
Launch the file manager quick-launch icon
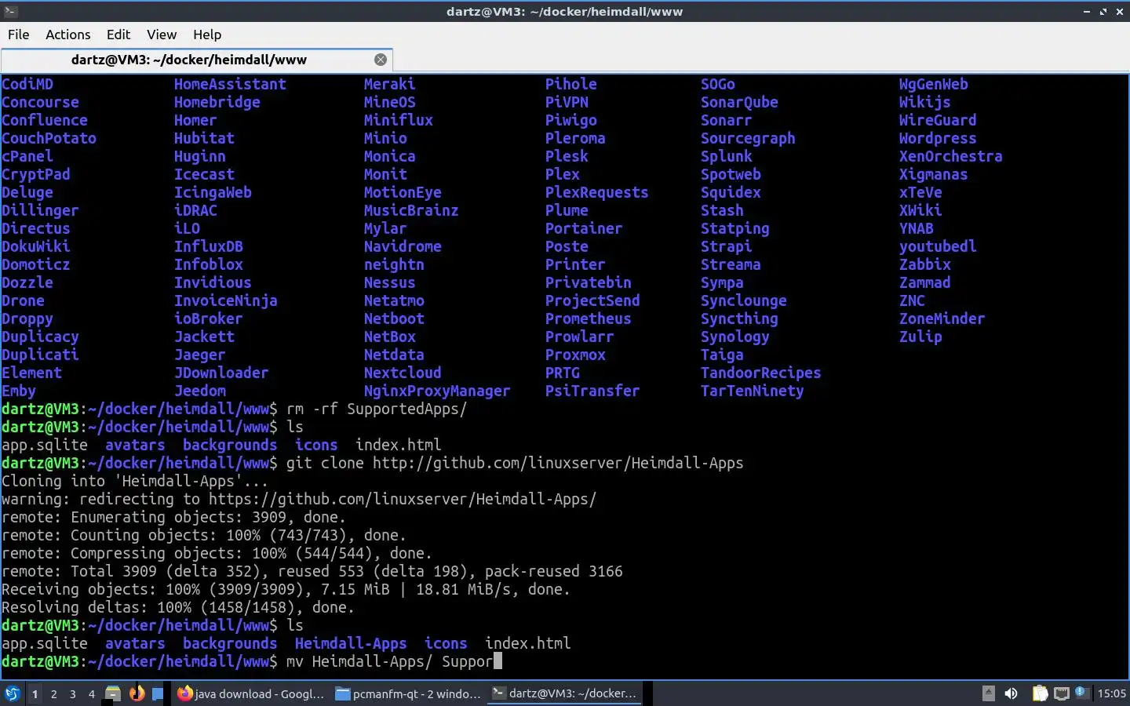point(113,693)
